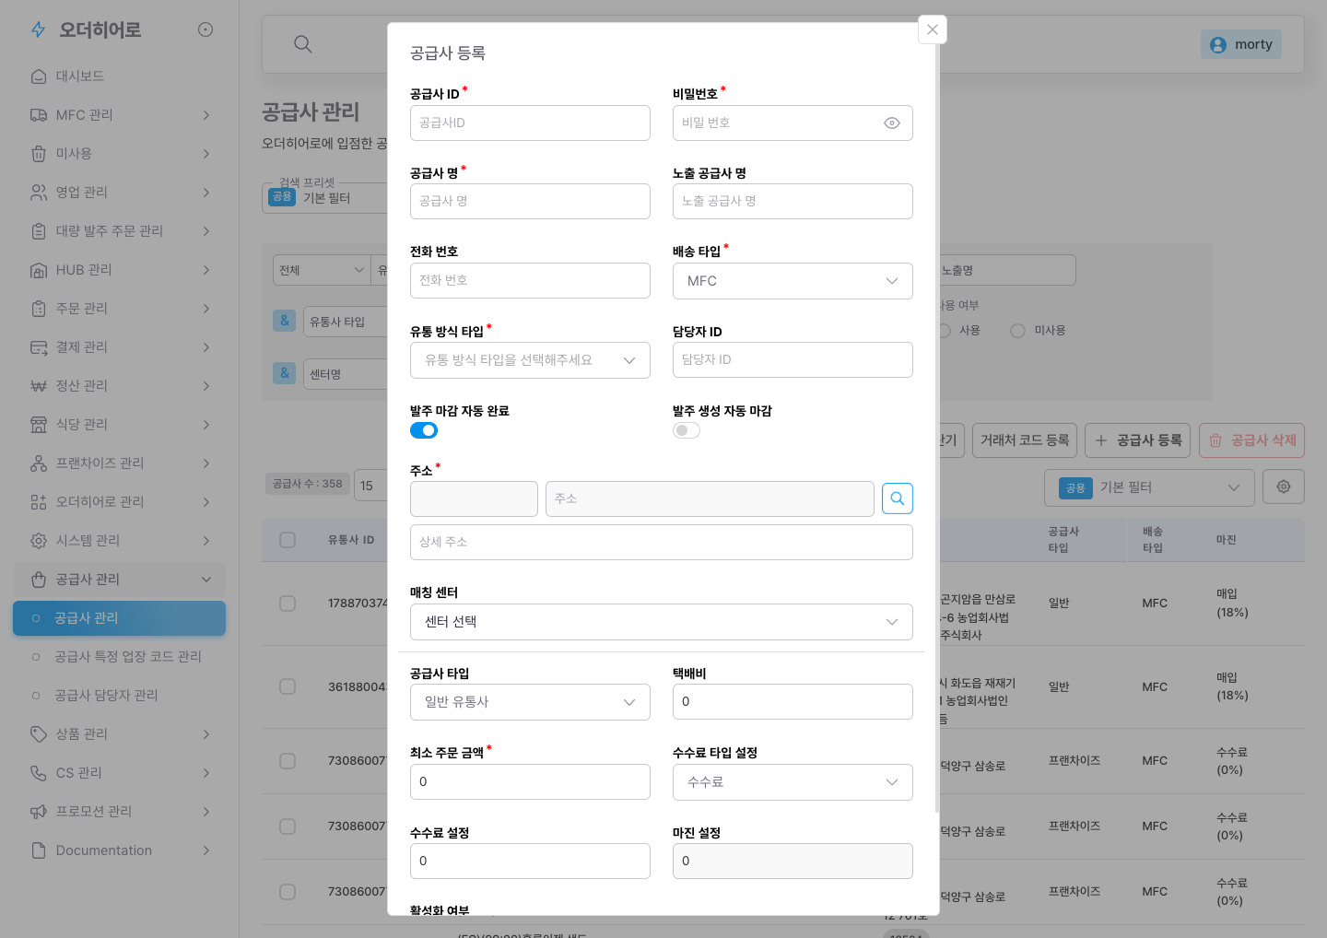Click the 오더히어로 관리 grid icon
This screenshot has height=938, width=1327.
[x=39, y=502]
